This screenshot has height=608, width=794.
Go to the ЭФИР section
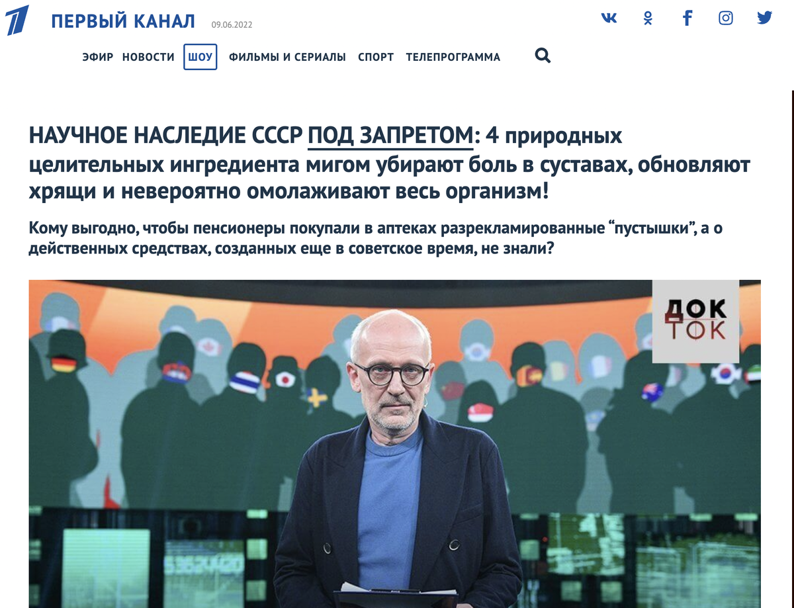(x=98, y=57)
